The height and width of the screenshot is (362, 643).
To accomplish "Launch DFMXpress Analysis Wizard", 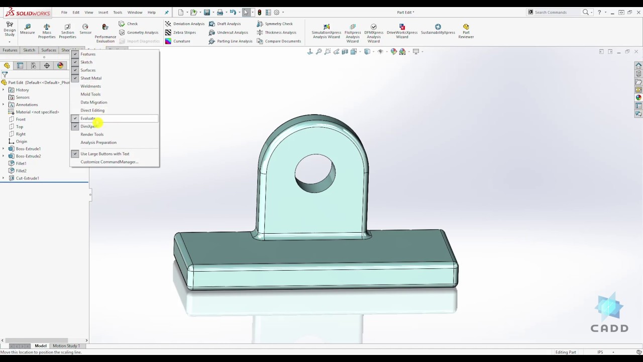I will click(374, 33).
